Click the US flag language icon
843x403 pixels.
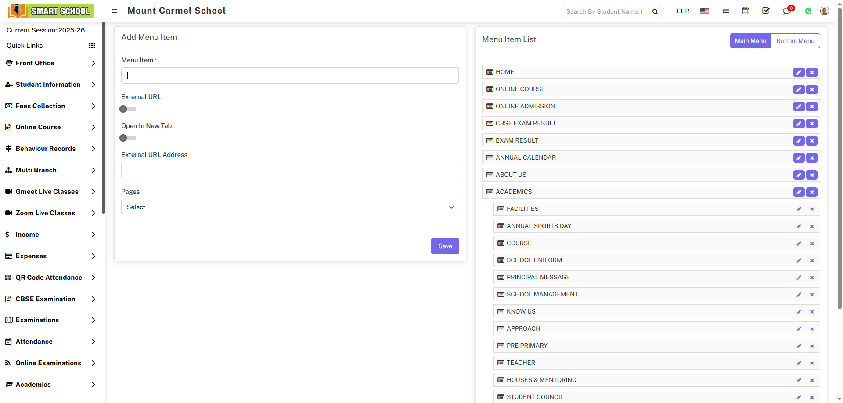point(704,11)
